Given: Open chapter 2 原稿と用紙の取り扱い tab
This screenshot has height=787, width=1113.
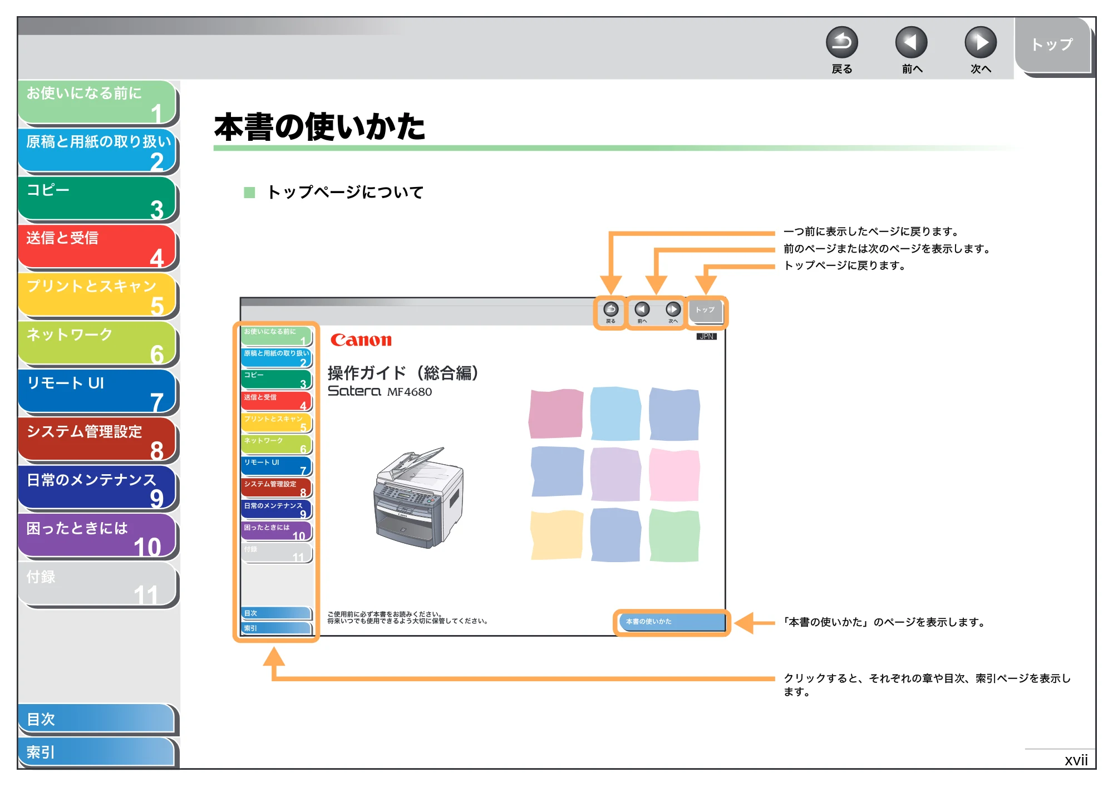Looking at the screenshot, I should pyautogui.click(x=97, y=150).
